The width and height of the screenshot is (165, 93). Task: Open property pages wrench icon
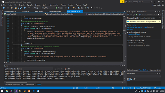[134, 79]
